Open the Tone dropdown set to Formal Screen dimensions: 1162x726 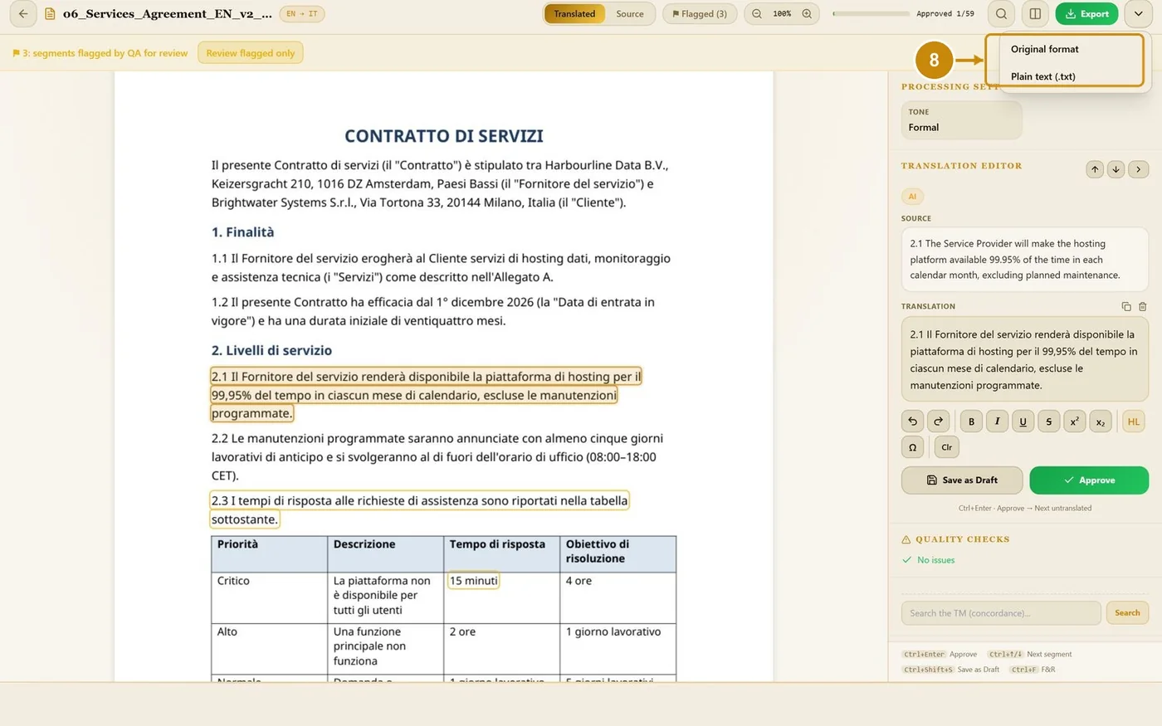coord(961,120)
